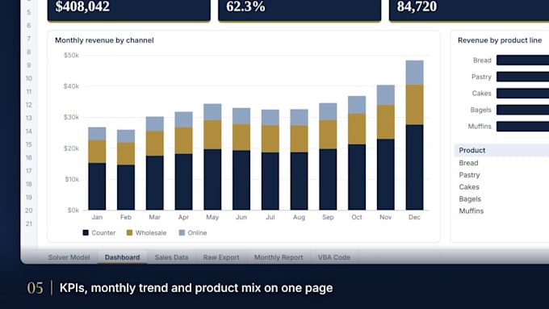Image resolution: width=549 pixels, height=309 pixels.
Task: Open the Raw Export sheet tab
Action: click(x=221, y=257)
